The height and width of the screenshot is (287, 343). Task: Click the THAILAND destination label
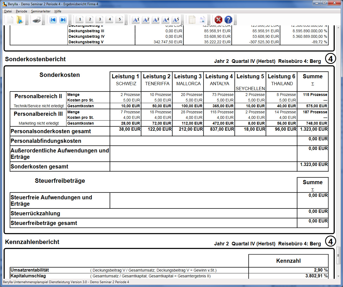[x=282, y=84]
